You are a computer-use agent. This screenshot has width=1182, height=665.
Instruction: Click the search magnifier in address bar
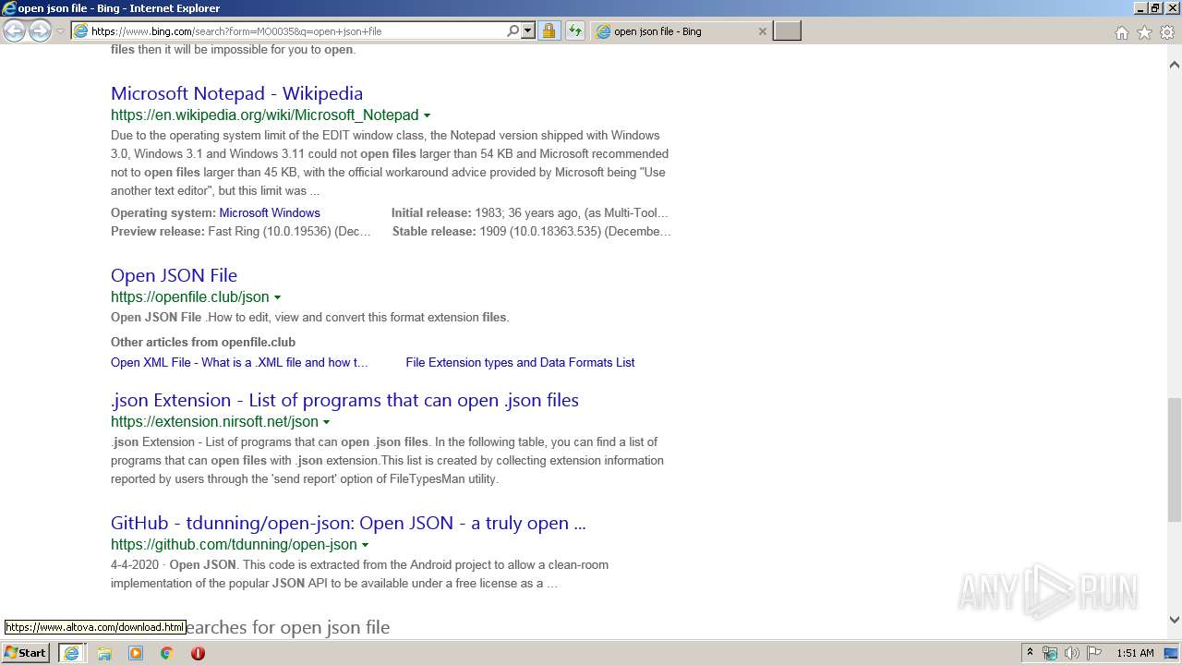pos(513,30)
